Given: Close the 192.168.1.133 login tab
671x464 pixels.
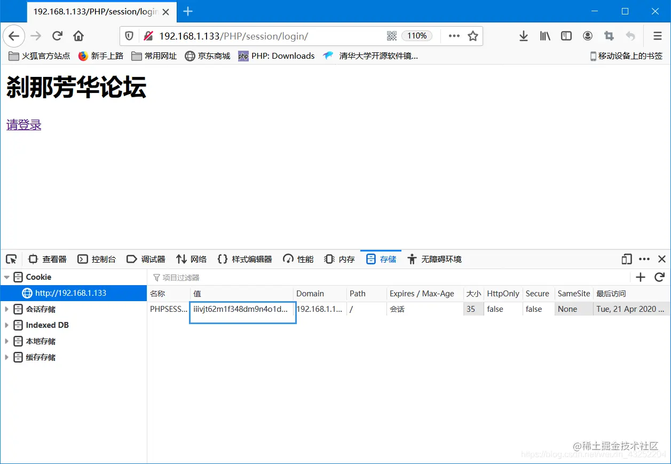Looking at the screenshot, I should pyautogui.click(x=166, y=11).
